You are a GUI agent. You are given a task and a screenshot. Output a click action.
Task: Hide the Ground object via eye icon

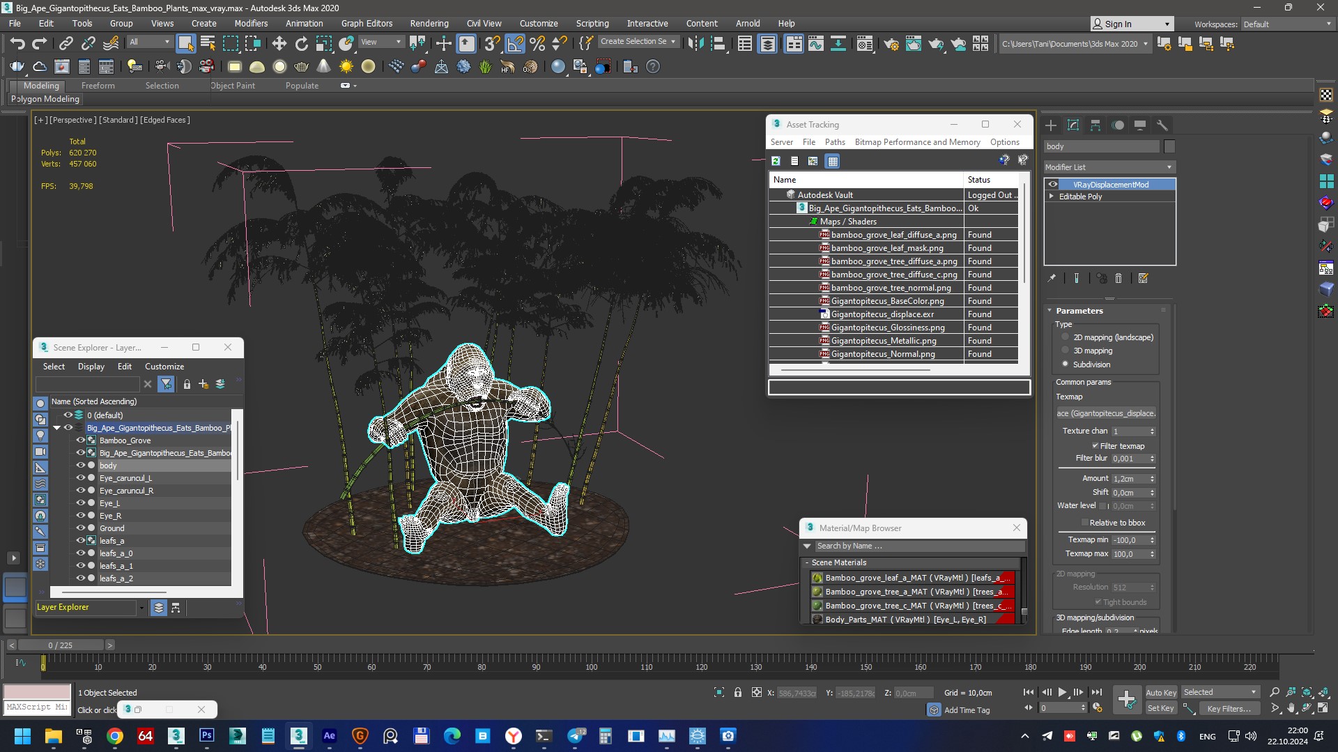[81, 528]
